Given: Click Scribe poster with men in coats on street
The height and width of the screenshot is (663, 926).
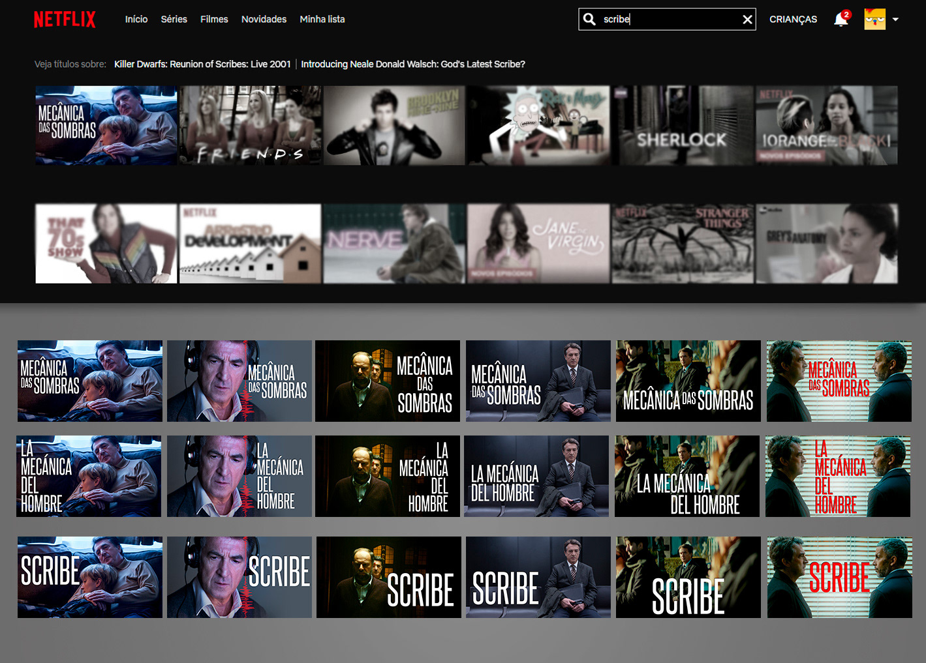Looking at the screenshot, I should coord(688,577).
